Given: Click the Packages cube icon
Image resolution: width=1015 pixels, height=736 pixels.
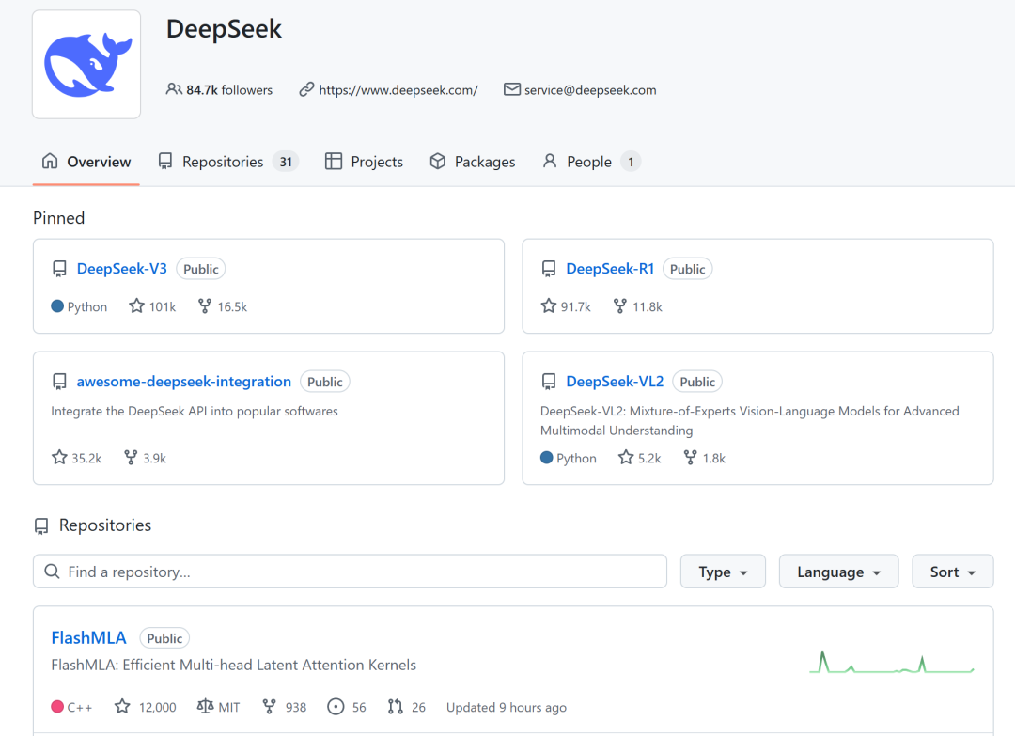Looking at the screenshot, I should [438, 161].
